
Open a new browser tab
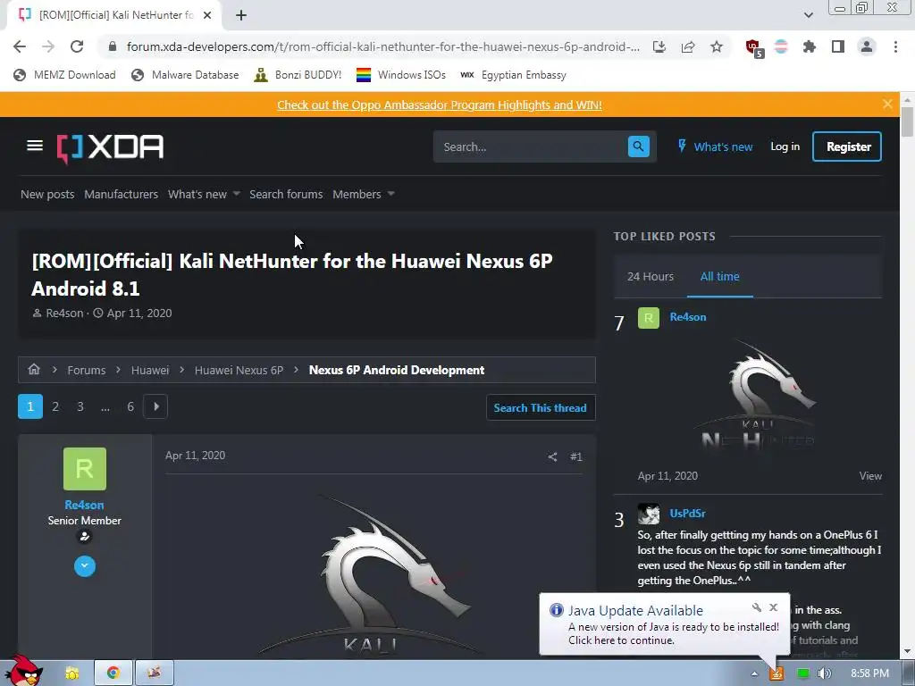241,15
